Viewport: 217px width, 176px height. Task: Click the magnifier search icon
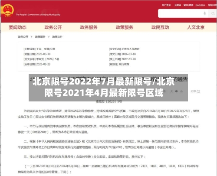[213, 13]
